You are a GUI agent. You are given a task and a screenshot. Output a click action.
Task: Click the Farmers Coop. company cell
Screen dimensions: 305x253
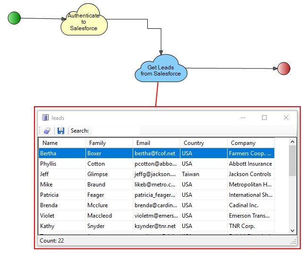point(251,153)
